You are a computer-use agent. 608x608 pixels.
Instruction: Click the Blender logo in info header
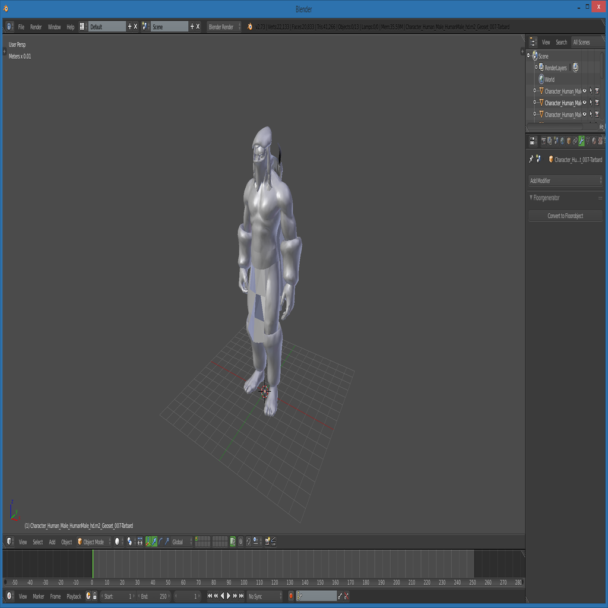pyautogui.click(x=250, y=26)
